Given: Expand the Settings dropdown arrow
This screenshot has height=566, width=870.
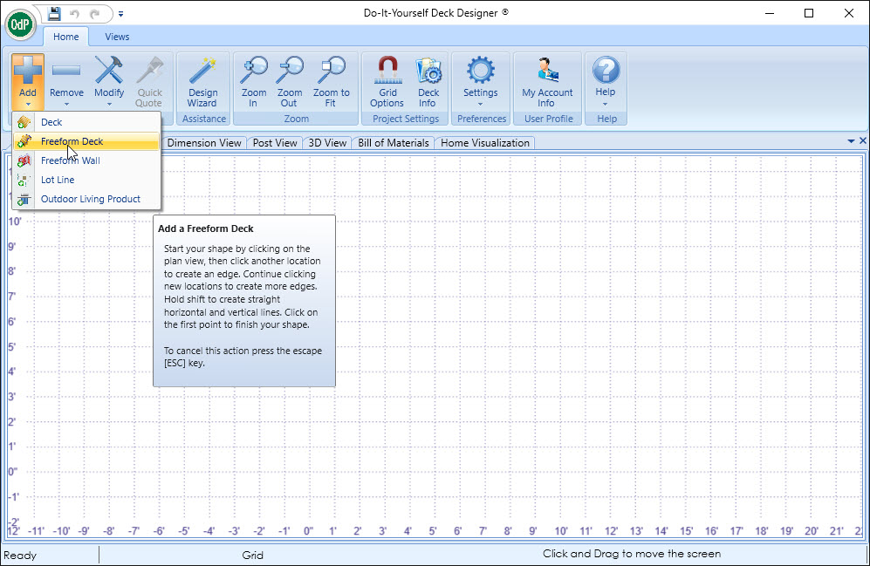Looking at the screenshot, I should click(481, 104).
